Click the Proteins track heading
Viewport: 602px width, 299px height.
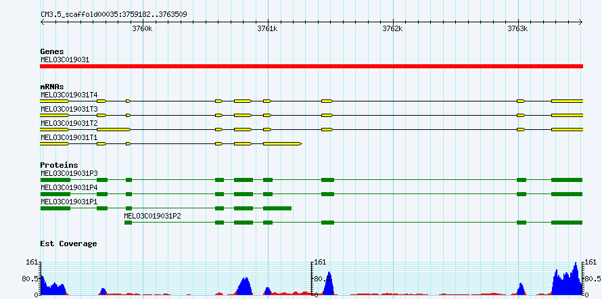pos(59,165)
